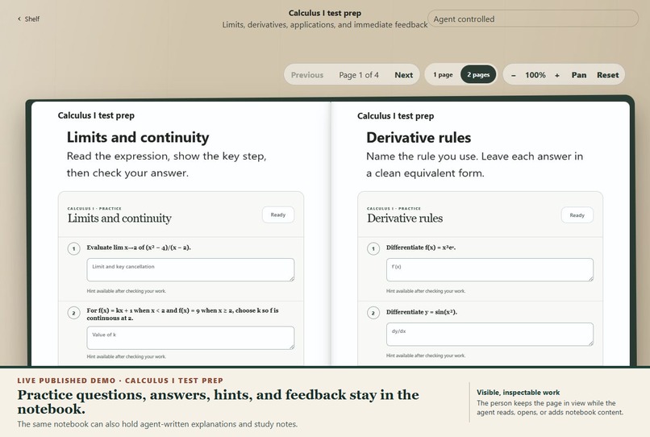Click 'Differentiate y = sin(x²)' question text
This screenshot has height=437, width=650.
coord(422,312)
